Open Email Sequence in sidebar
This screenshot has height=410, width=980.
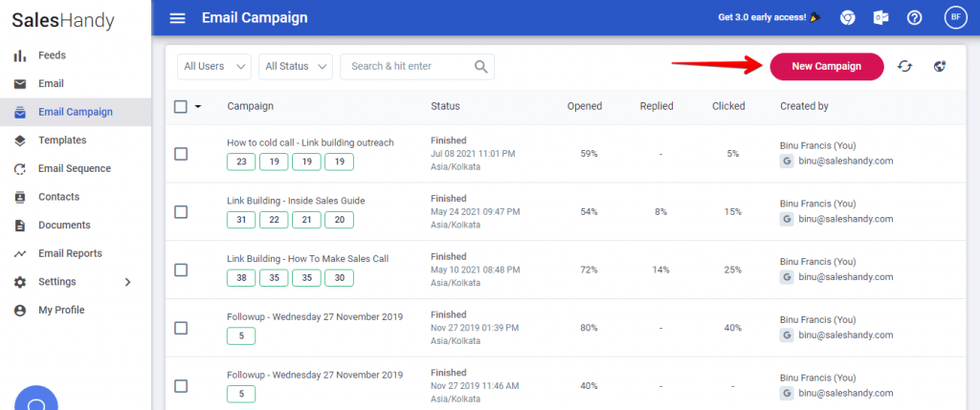click(x=75, y=168)
